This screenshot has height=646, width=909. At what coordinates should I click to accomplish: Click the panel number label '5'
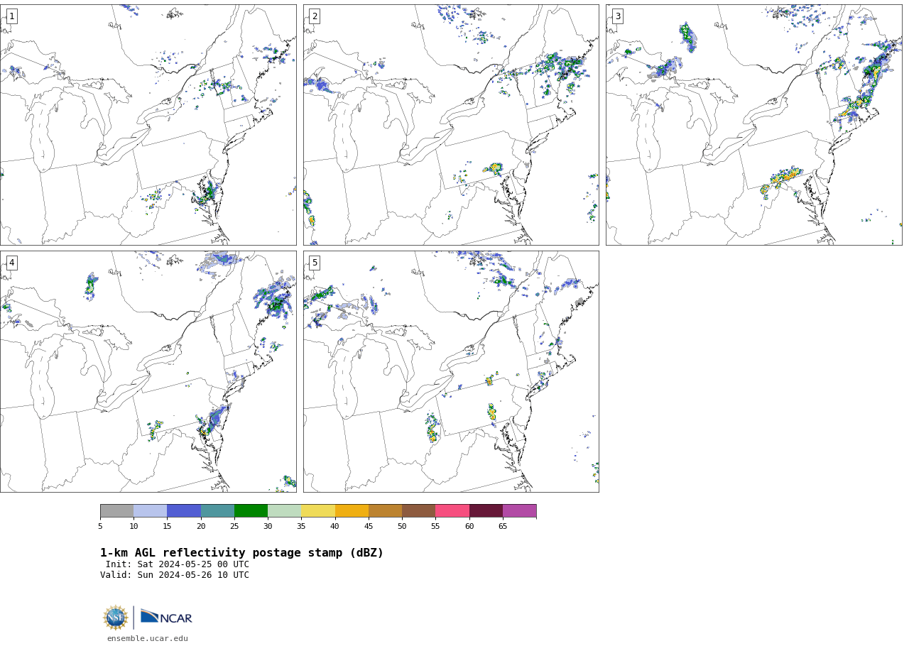pyautogui.click(x=315, y=263)
